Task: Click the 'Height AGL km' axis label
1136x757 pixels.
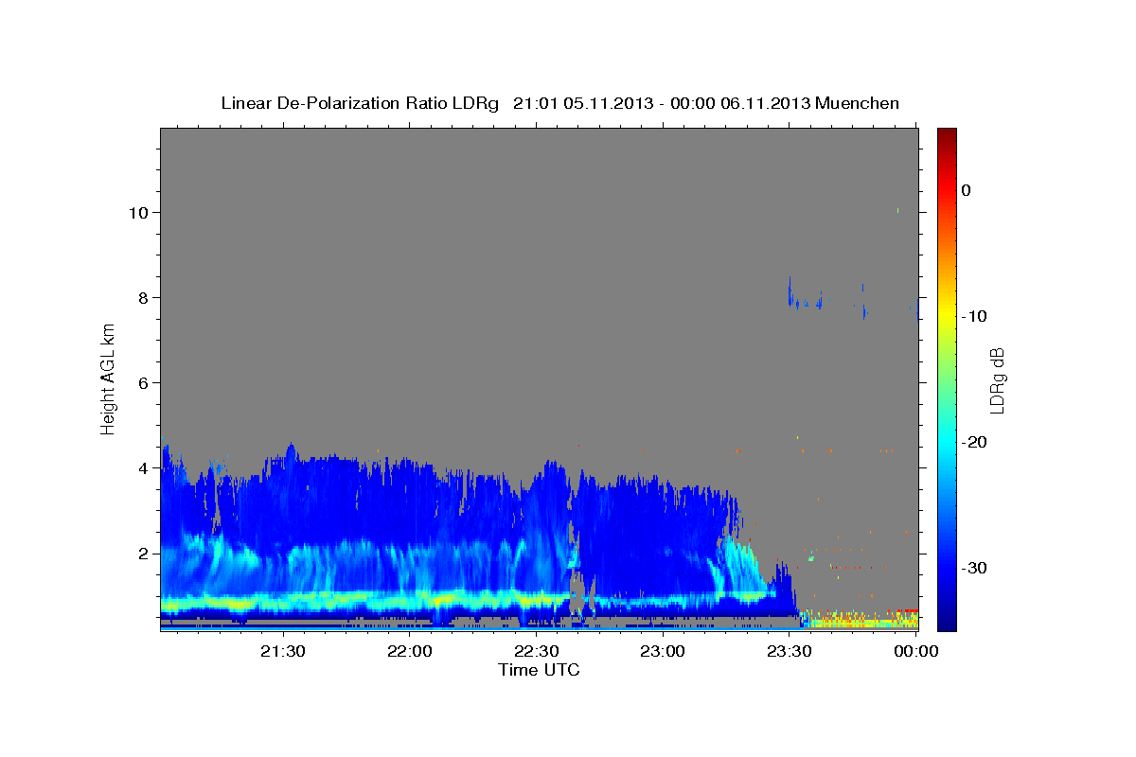Action: pos(109,378)
